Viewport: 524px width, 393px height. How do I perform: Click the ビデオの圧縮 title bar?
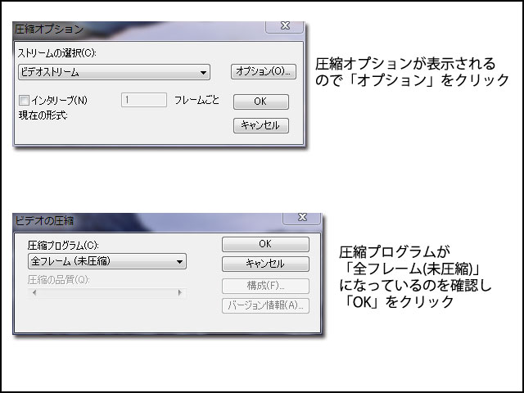(147, 221)
